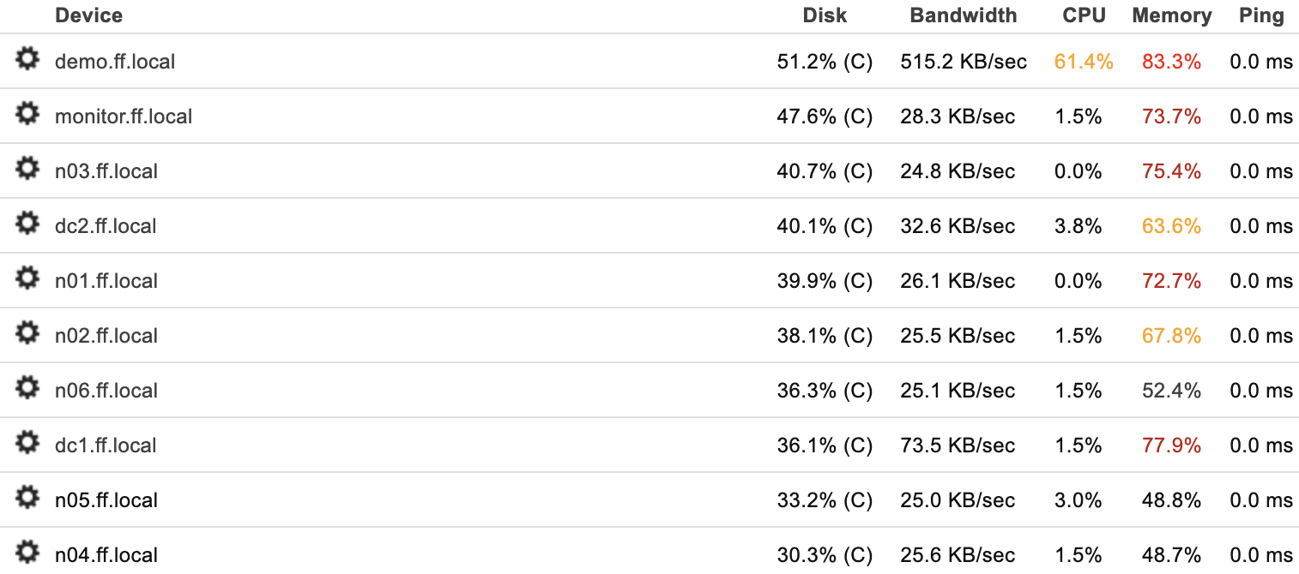Open the gear icon for dc1.ff.local
The image size is (1299, 574).
[x=27, y=444]
